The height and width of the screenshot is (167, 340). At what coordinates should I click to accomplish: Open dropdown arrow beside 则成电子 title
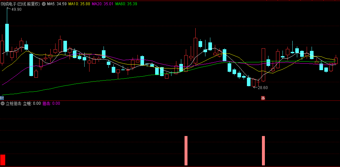[x=43, y=4]
